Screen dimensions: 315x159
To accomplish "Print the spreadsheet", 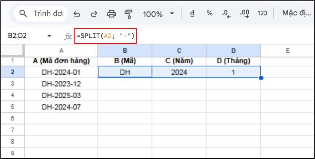I will [x=112, y=14].
